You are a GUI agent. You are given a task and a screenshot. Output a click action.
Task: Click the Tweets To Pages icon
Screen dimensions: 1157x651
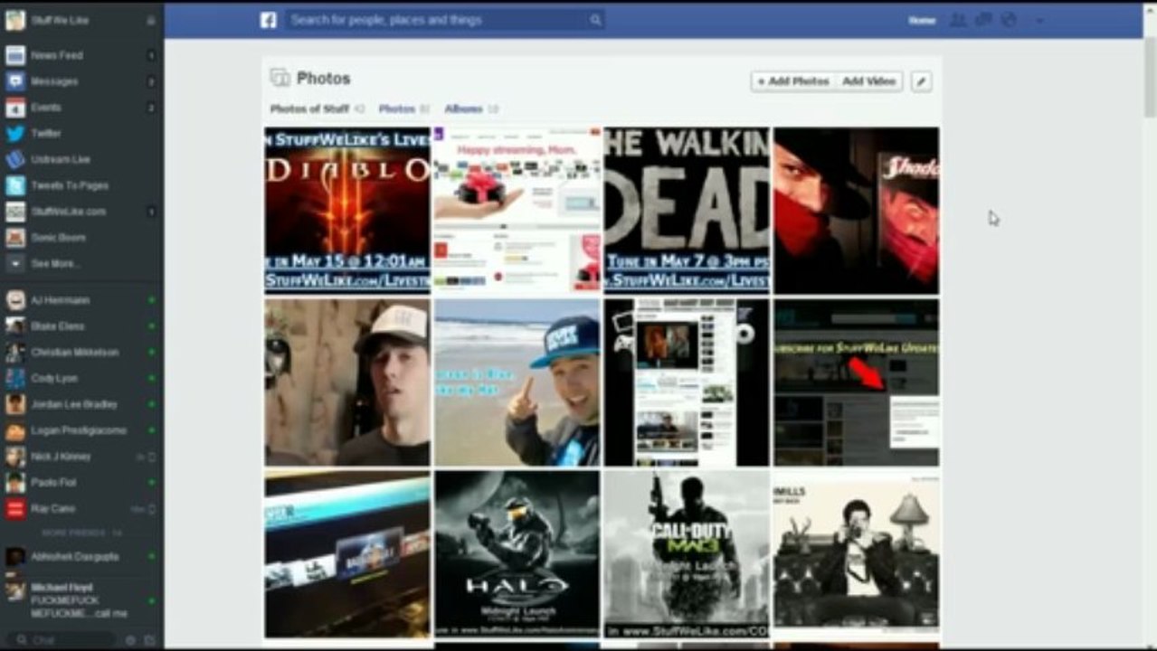(x=15, y=185)
